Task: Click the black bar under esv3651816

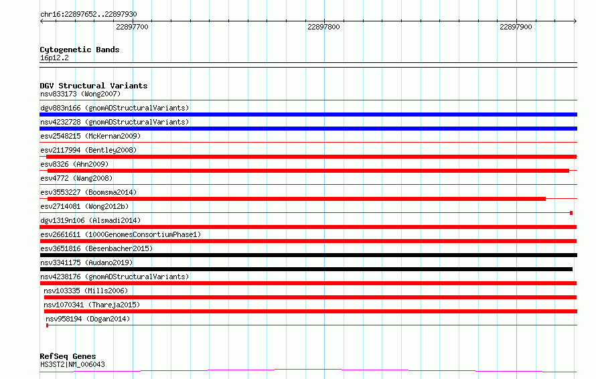Action: pos(308,255)
